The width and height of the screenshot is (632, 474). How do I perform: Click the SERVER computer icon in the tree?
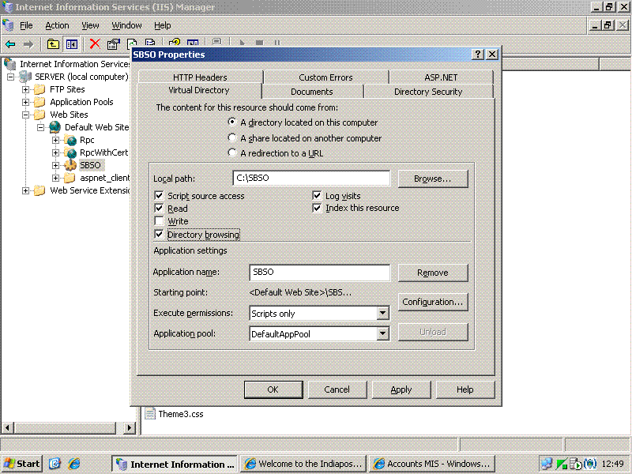25,77
